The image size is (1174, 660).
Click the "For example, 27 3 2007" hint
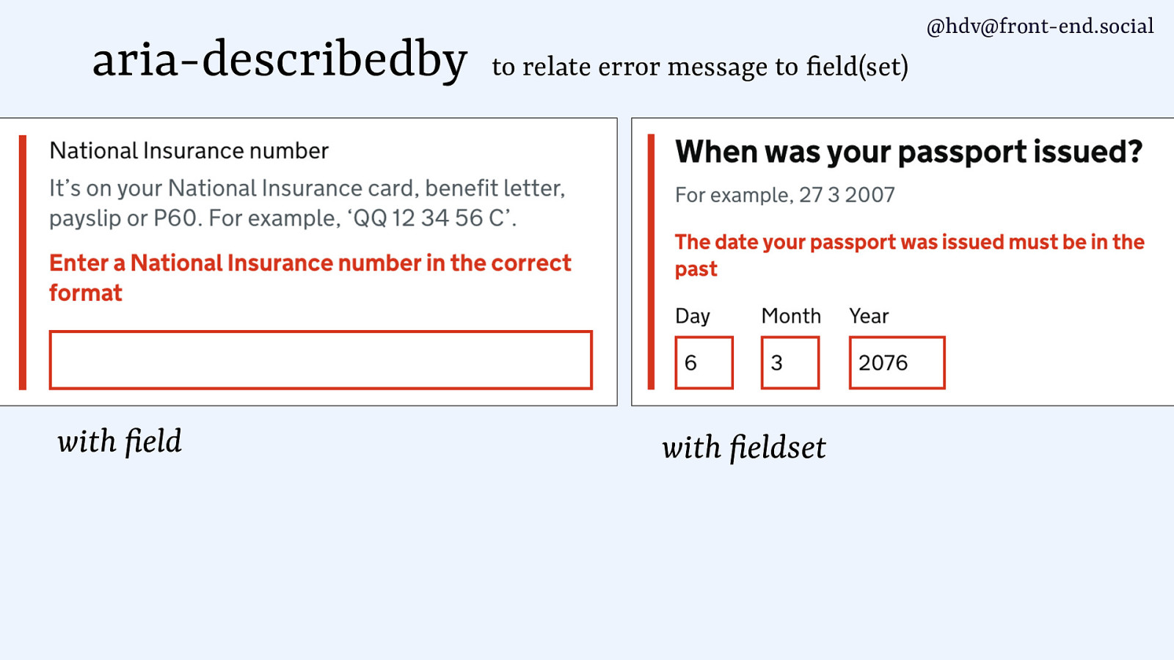[x=784, y=195]
